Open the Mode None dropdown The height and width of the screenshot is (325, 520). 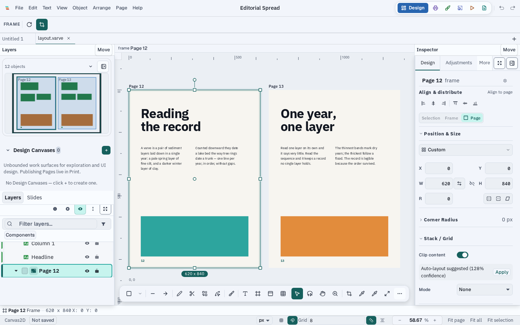click(x=485, y=290)
